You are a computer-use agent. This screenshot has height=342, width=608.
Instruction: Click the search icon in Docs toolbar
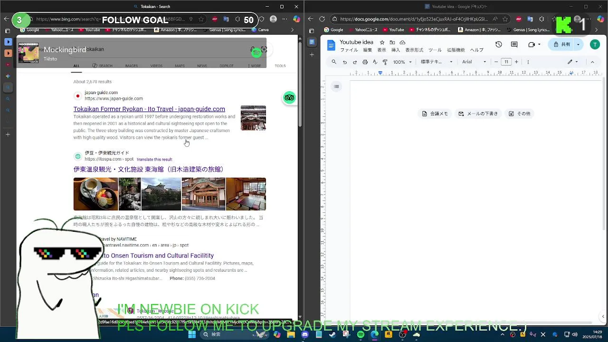pos(334,62)
